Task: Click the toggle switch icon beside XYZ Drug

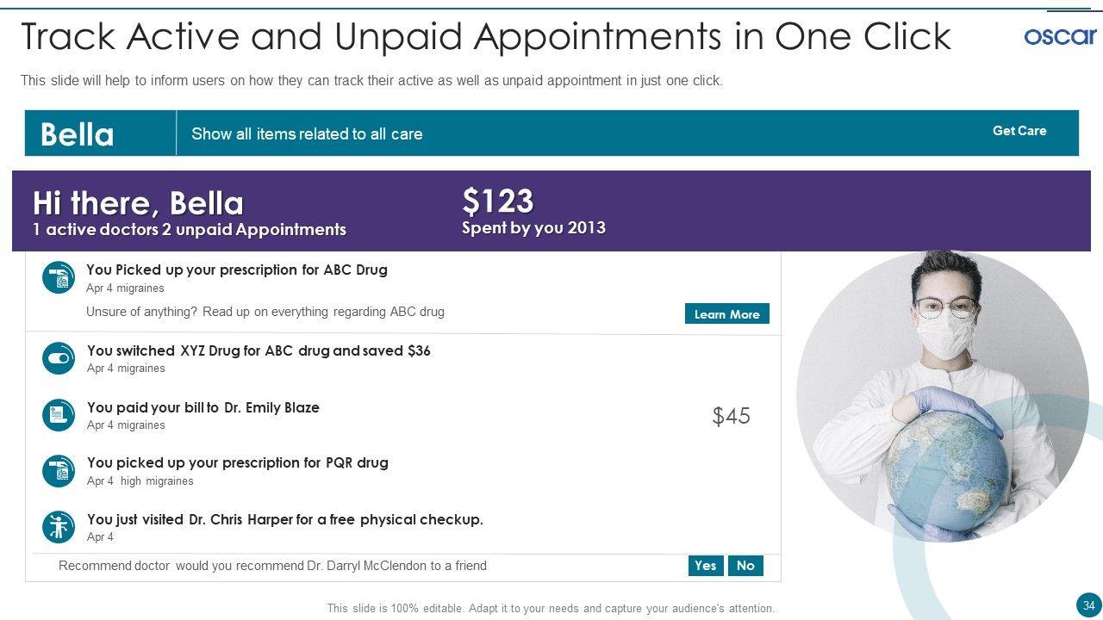Action: (x=59, y=358)
